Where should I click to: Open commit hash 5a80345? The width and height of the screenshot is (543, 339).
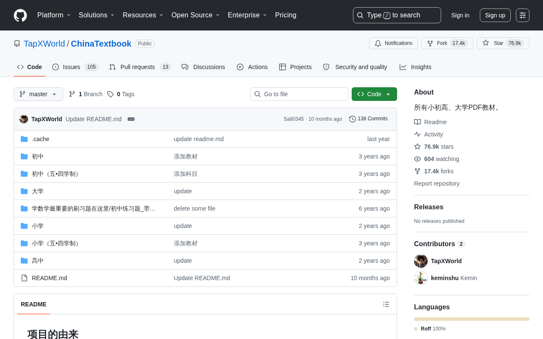(x=294, y=119)
